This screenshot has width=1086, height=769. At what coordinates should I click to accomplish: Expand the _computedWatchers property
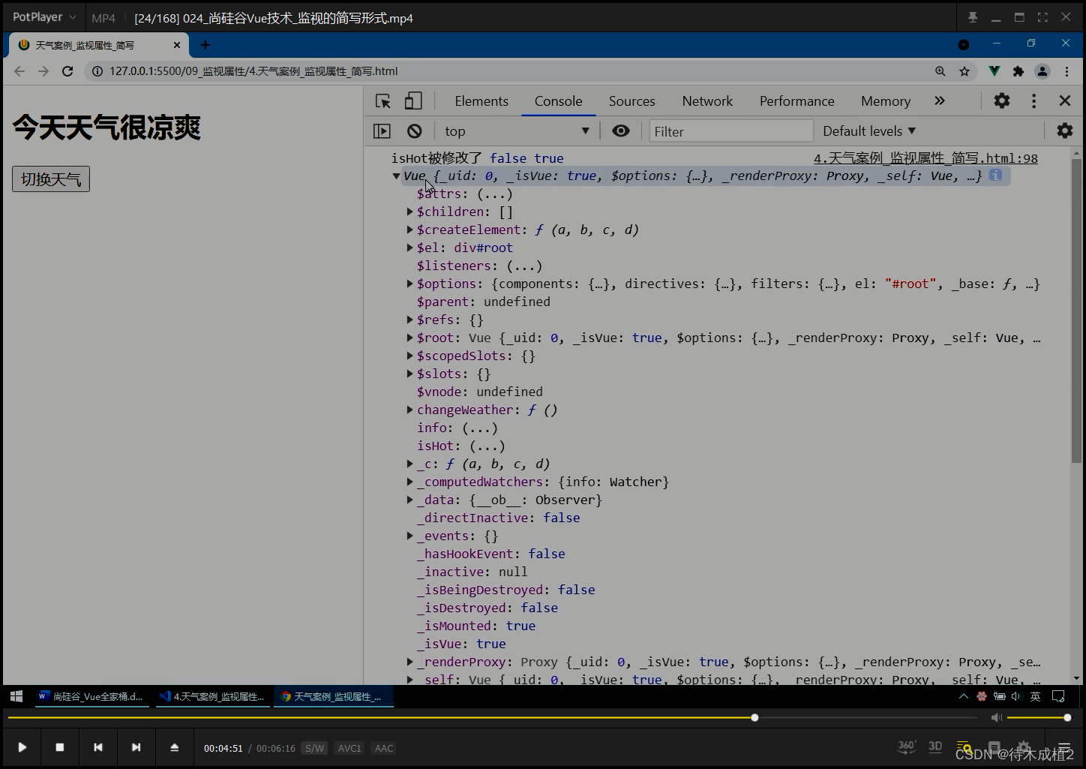click(410, 482)
